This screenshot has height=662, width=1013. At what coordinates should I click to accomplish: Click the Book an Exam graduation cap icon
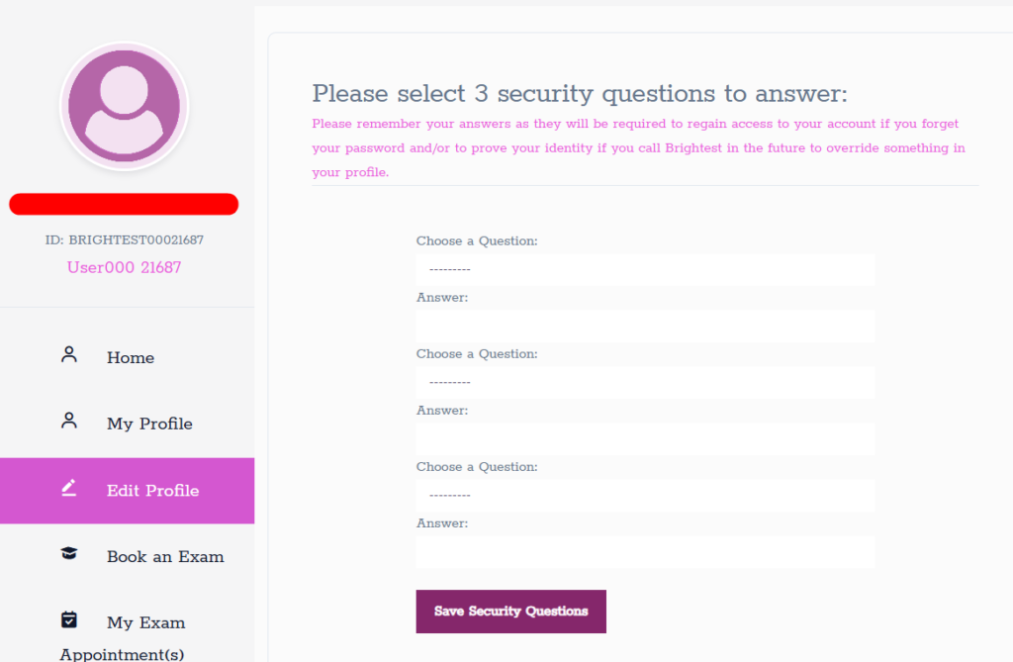[69, 554]
